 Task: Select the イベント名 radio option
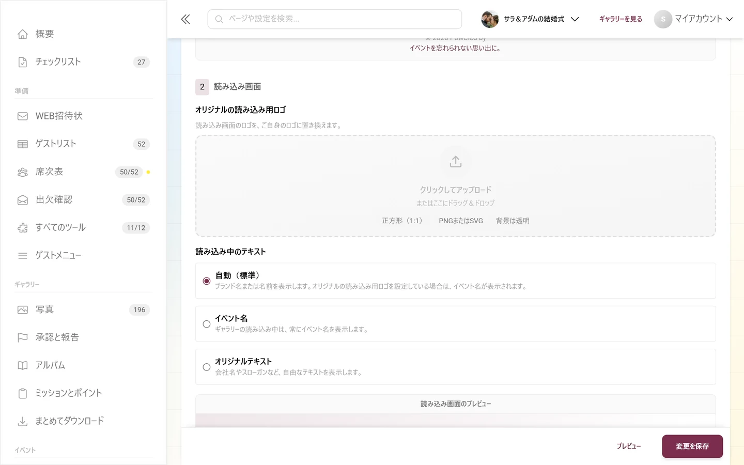[x=207, y=324]
